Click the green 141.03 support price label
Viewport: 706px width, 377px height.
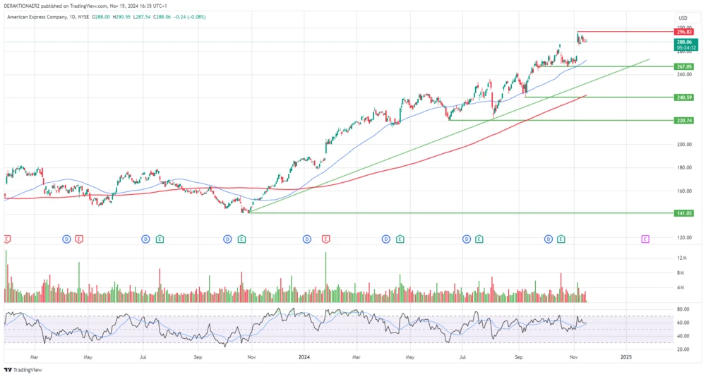(x=684, y=213)
